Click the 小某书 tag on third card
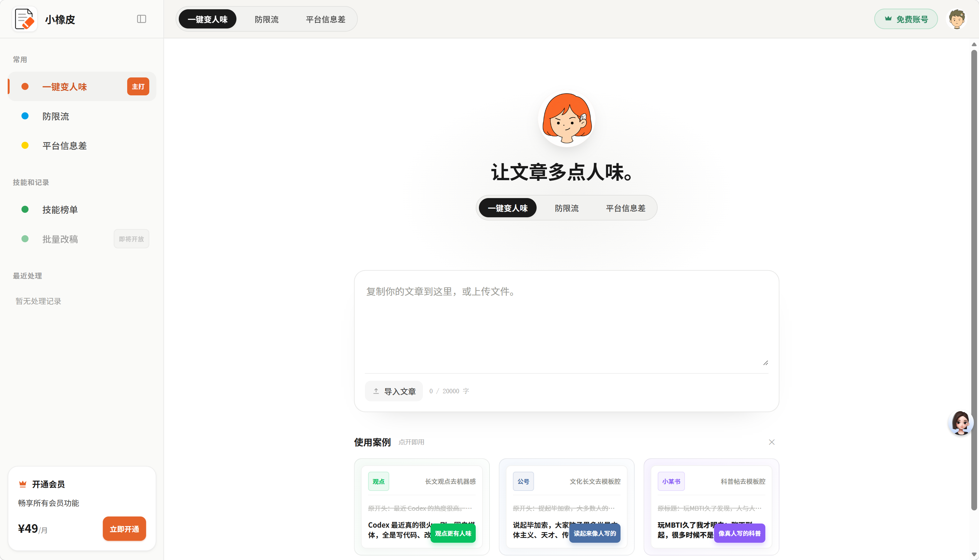979x560 pixels. (671, 482)
